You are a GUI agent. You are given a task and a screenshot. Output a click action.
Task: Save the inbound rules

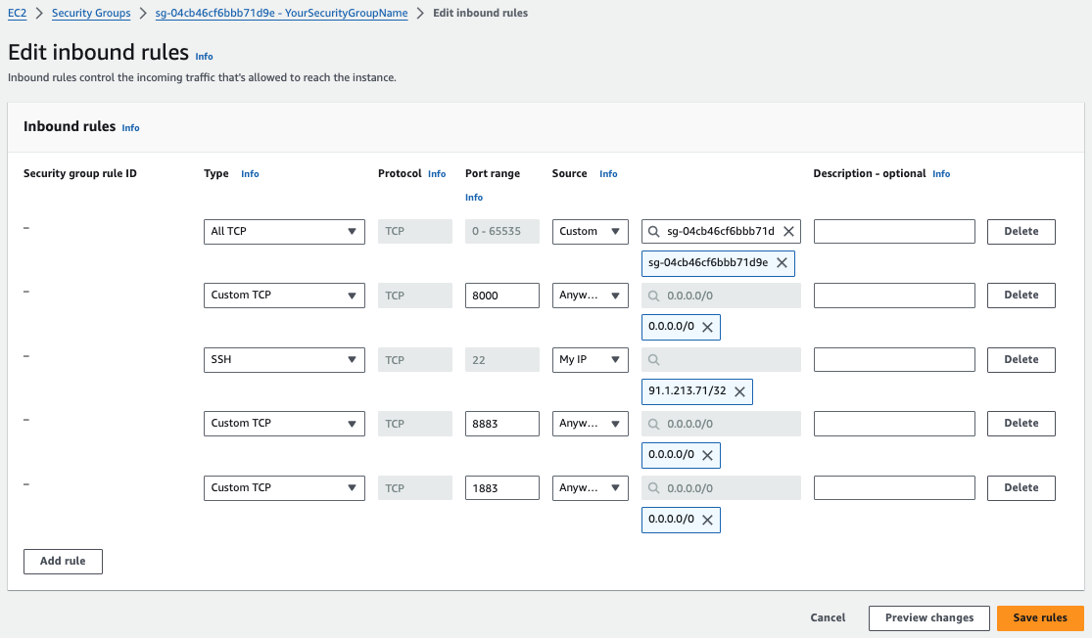coord(1040,617)
